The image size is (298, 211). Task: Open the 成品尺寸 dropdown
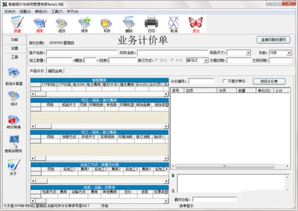pyautogui.click(x=248, y=53)
